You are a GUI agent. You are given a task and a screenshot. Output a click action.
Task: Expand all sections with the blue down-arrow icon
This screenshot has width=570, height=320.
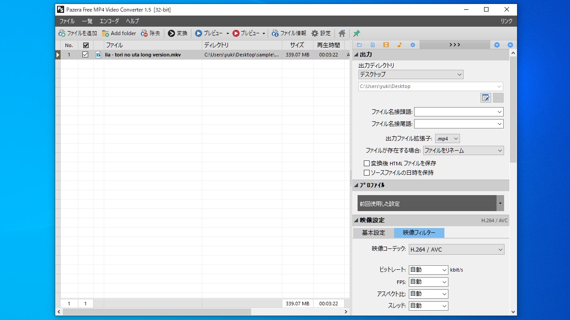coord(497,45)
